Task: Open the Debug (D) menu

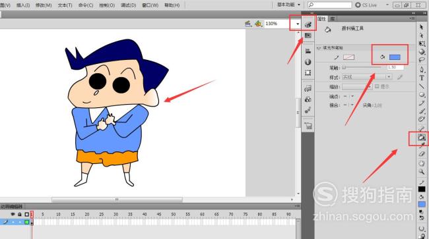Action: tap(129, 5)
